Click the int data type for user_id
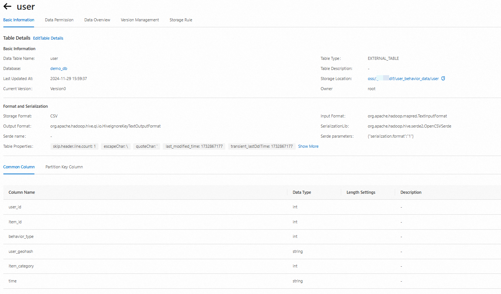 click(x=295, y=207)
